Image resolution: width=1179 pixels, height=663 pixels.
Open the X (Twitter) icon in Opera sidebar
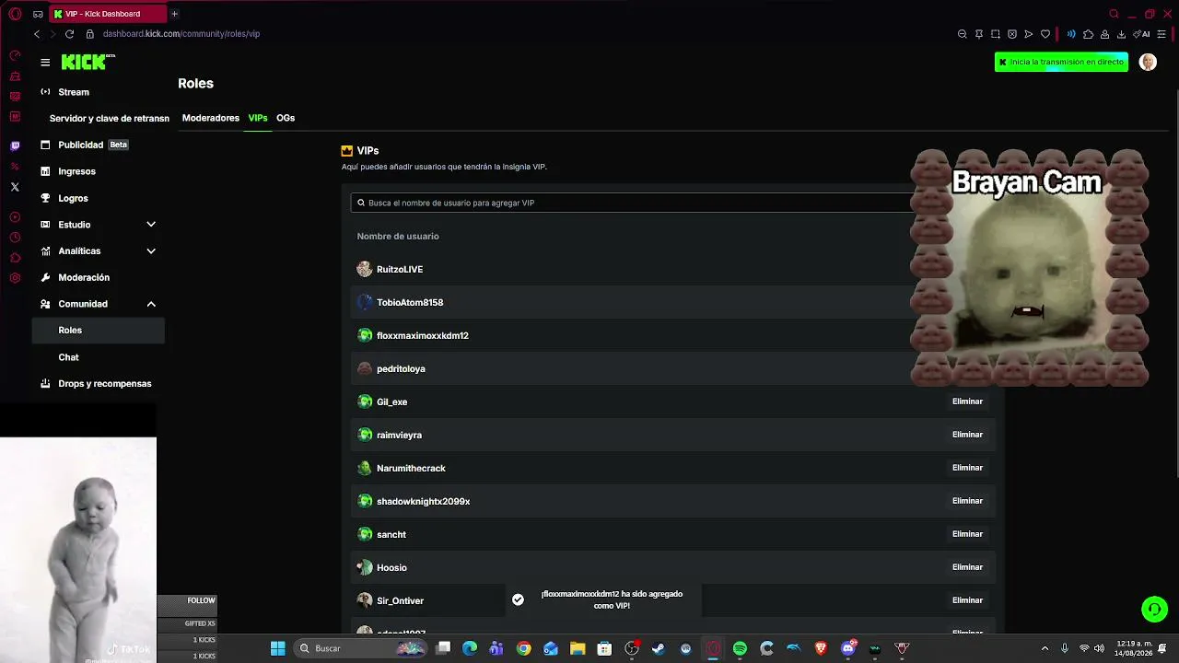(x=15, y=187)
